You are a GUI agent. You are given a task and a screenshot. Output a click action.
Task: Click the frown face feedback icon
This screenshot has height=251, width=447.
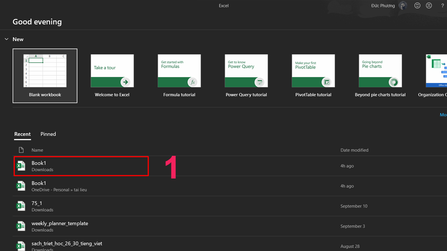coord(429,6)
